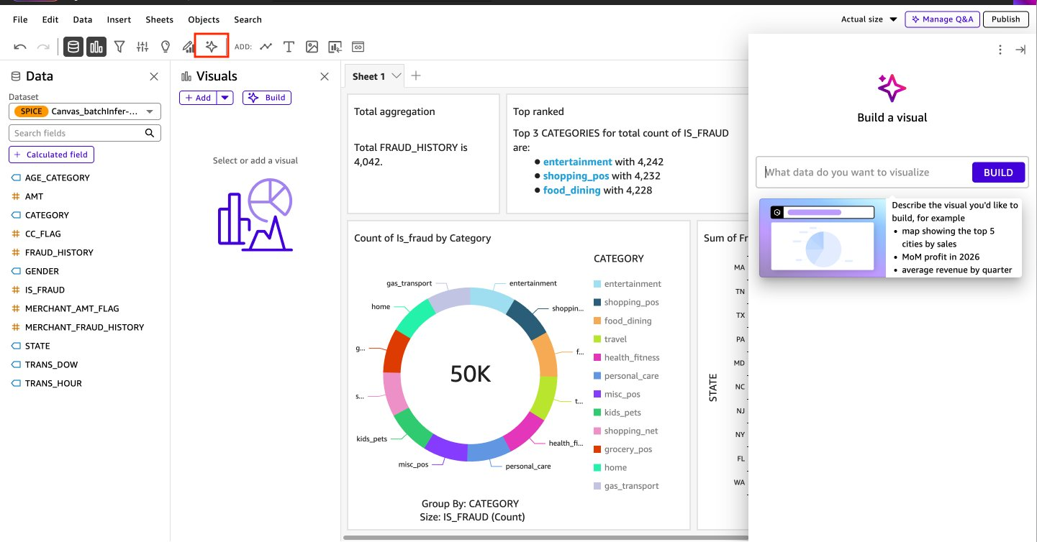
Task: Click the 50K donut chart center value
Action: click(471, 373)
